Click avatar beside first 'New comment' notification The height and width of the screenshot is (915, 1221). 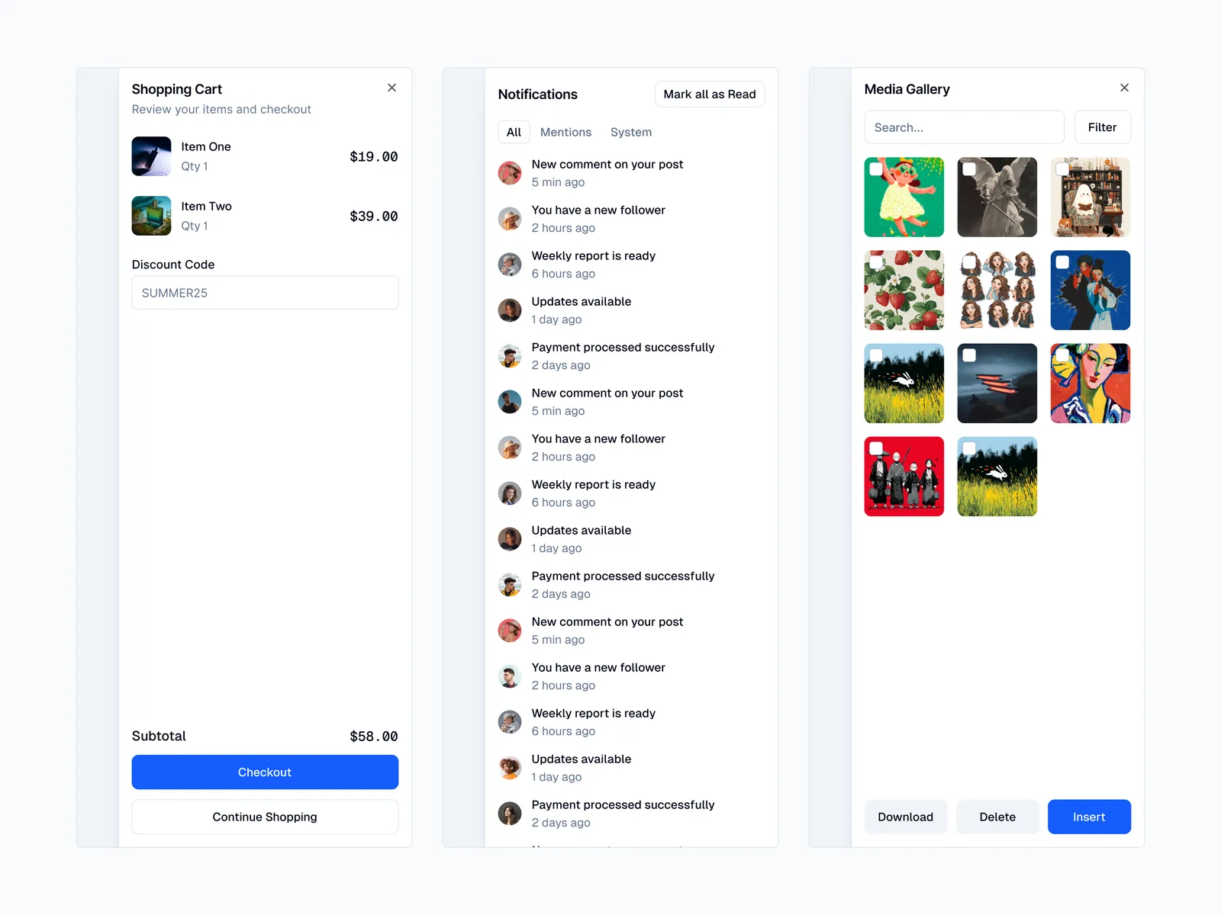510,173
